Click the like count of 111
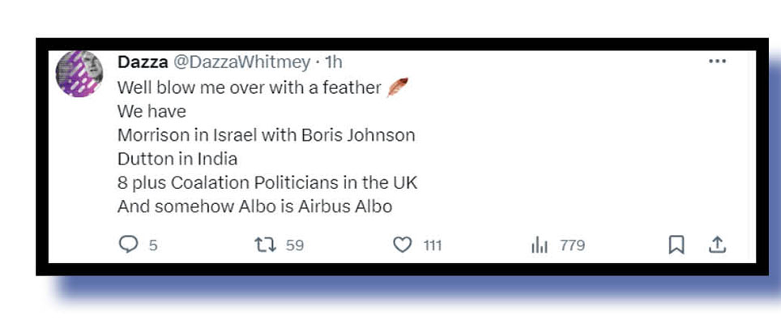The image size is (781, 324). coord(433,245)
